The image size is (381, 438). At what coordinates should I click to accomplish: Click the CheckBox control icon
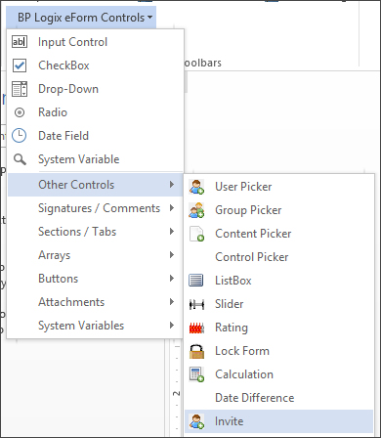pyautogui.click(x=20, y=66)
